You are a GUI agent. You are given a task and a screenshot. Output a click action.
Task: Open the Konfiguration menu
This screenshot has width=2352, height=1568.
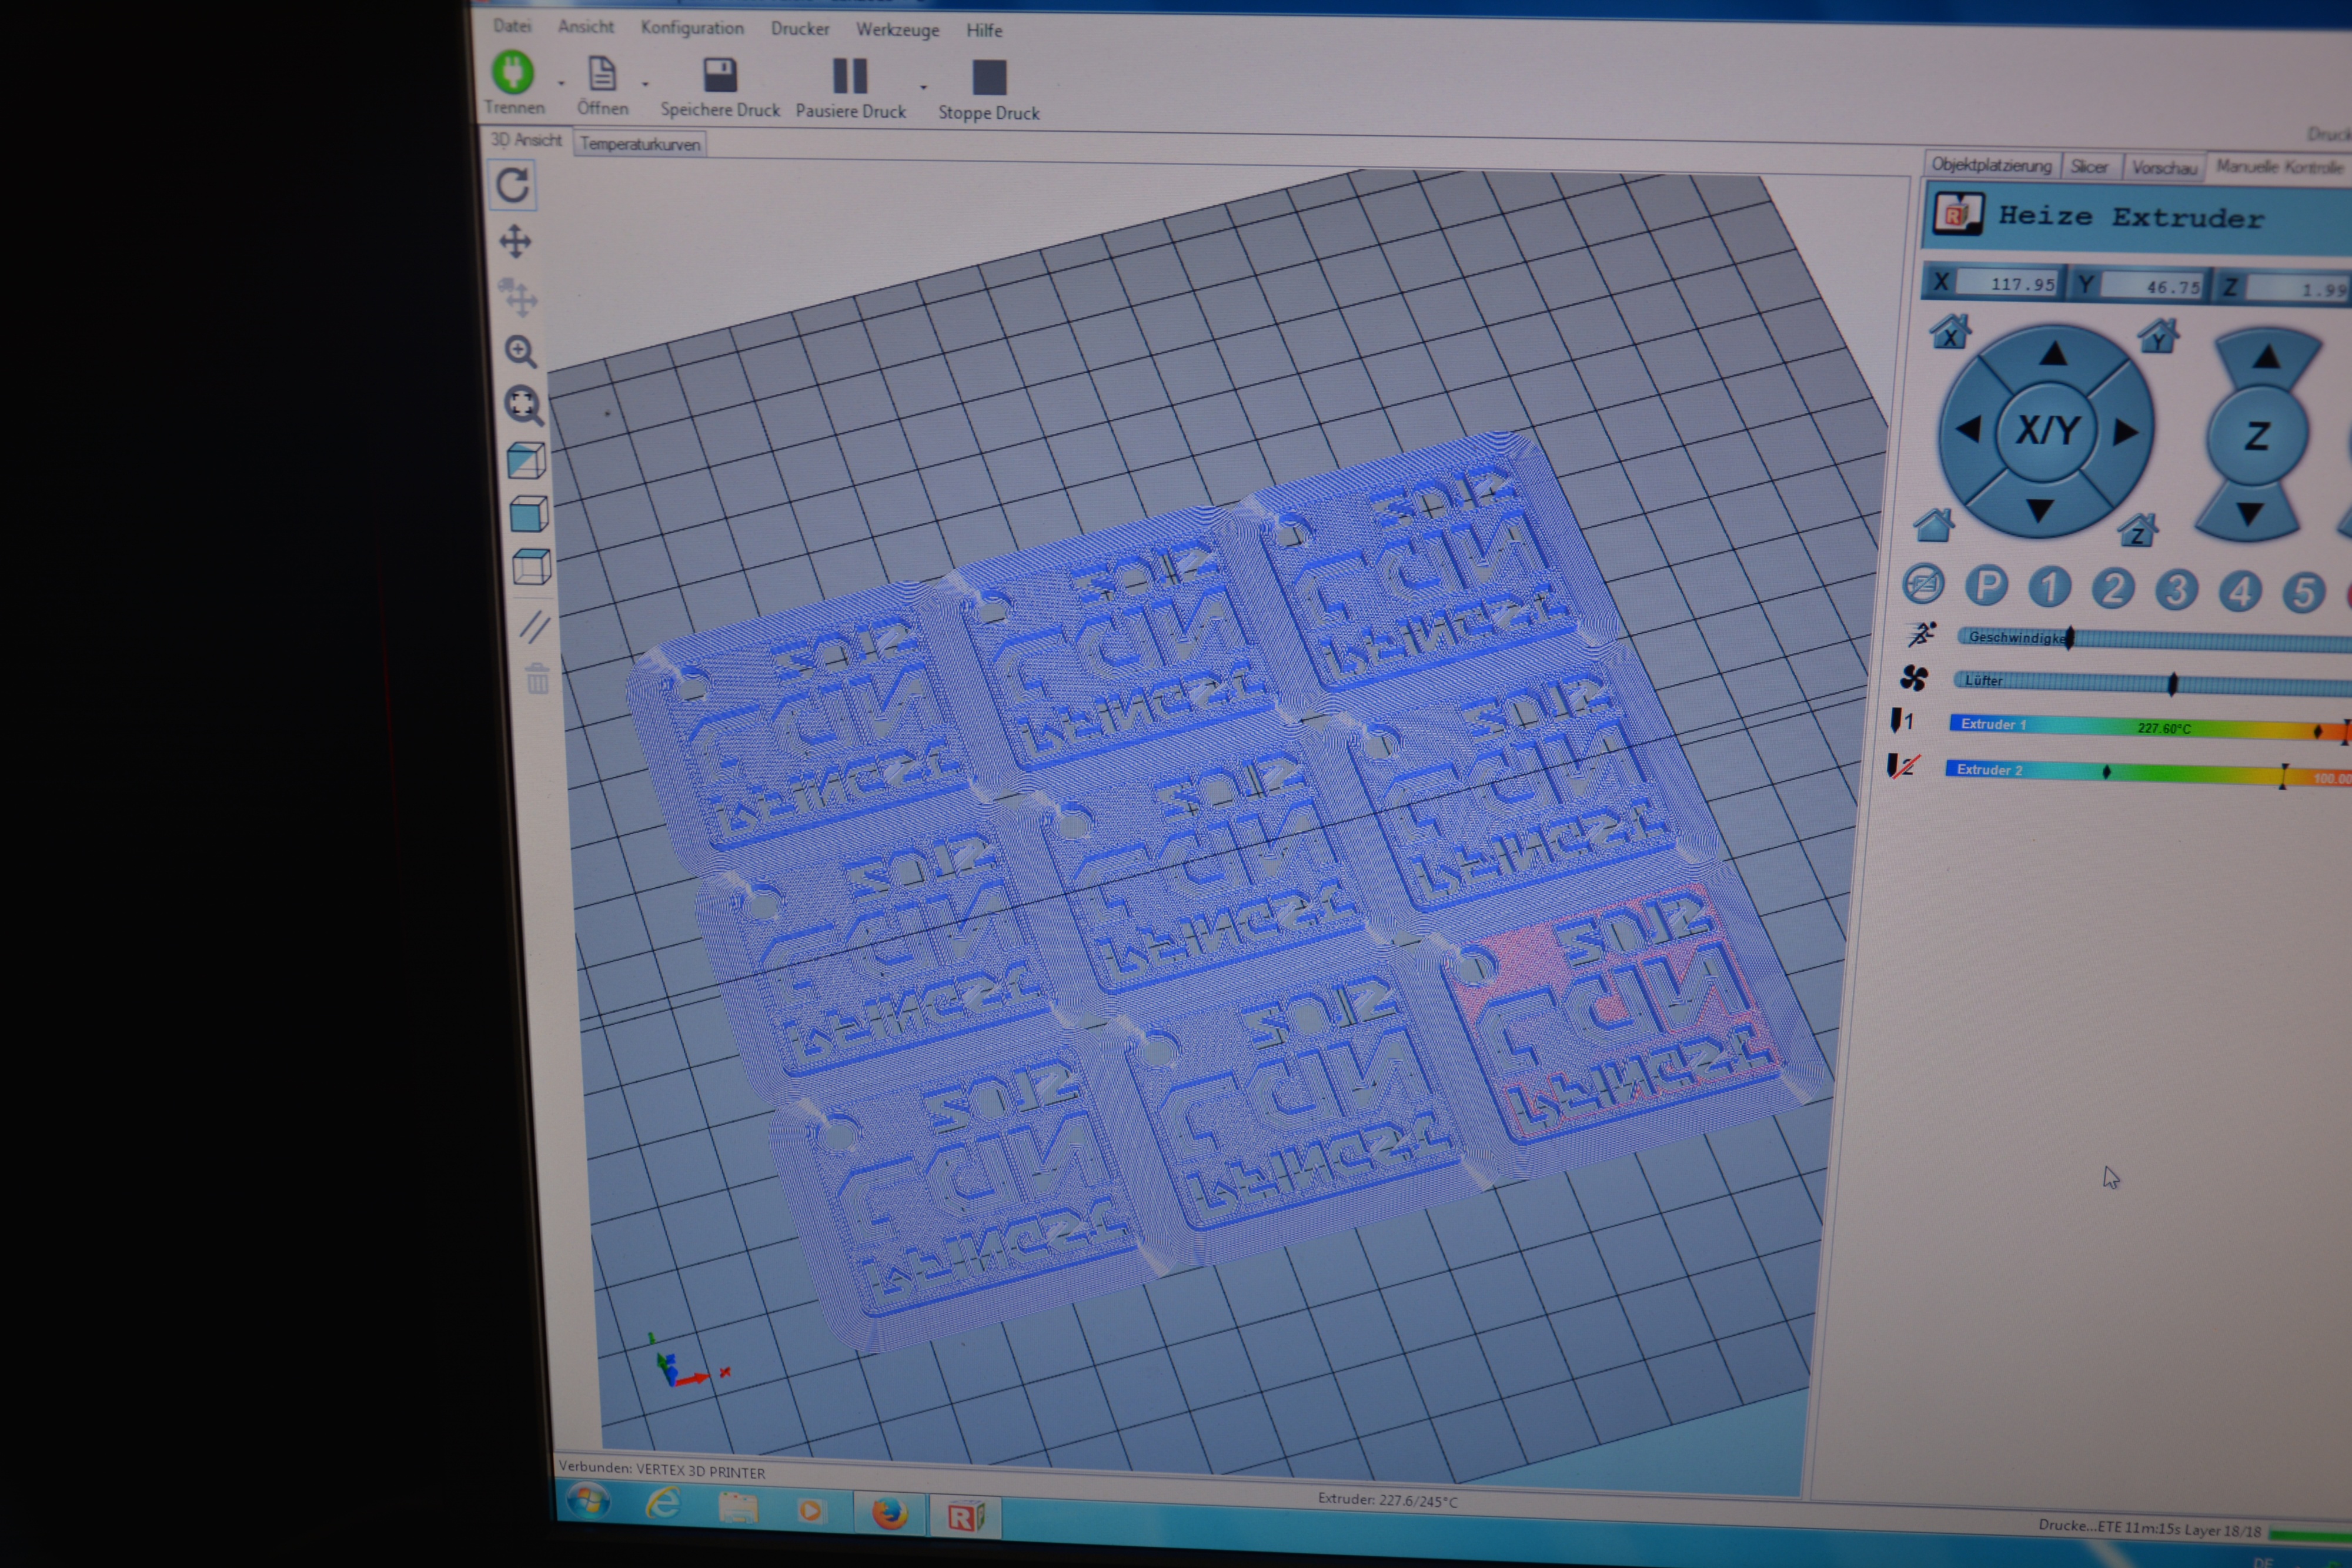[692, 28]
